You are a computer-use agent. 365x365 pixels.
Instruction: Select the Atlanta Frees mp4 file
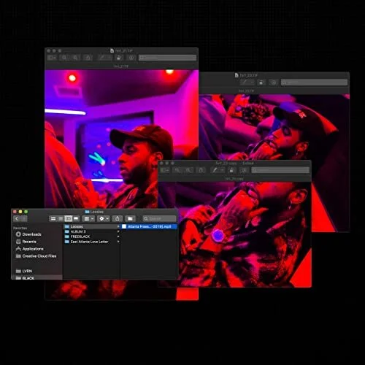(149, 226)
